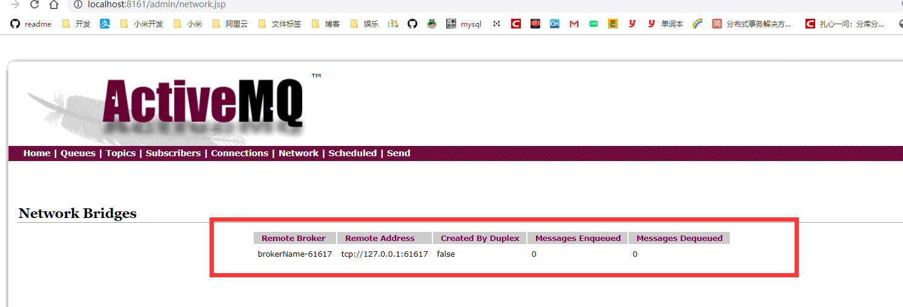Open the Send page
Screen dimensions: 903x307
pyautogui.click(x=399, y=153)
